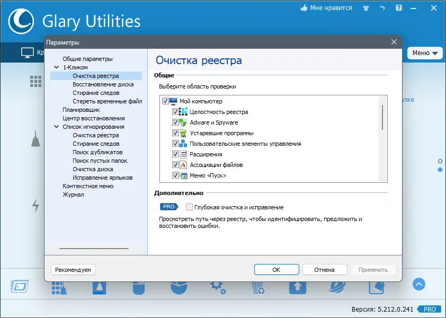This screenshot has height=318, width=446.
Task: Toggle the Мой компьютер checkbox
Action: coord(165,101)
